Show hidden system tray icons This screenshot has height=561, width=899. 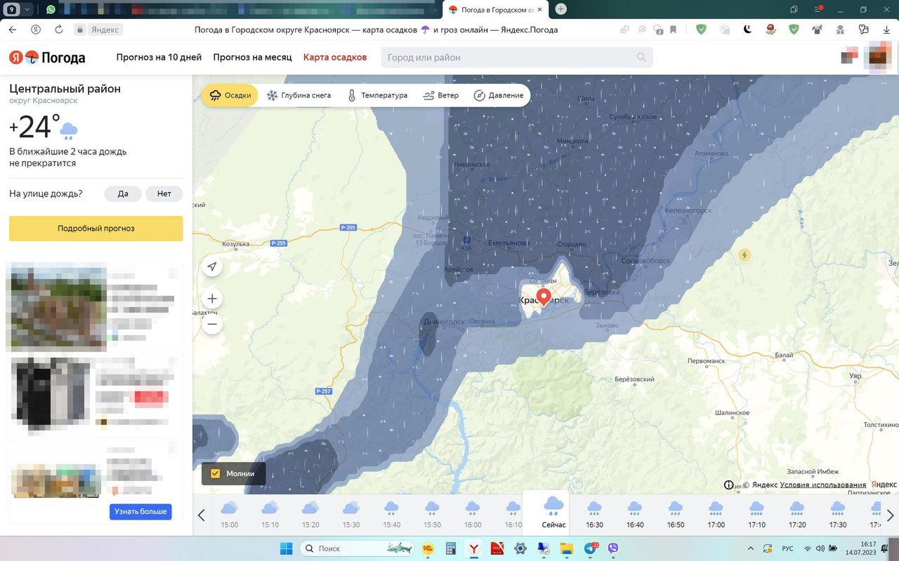click(751, 548)
